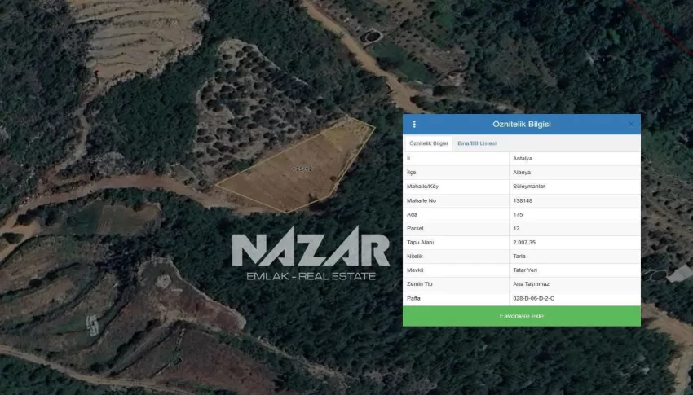Select the Süleymanlar Mahalle/Köy value
Image resolution: width=693 pixels, height=395 pixels.
tap(528, 187)
